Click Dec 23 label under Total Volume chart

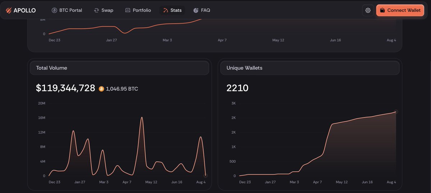pyautogui.click(x=55, y=182)
